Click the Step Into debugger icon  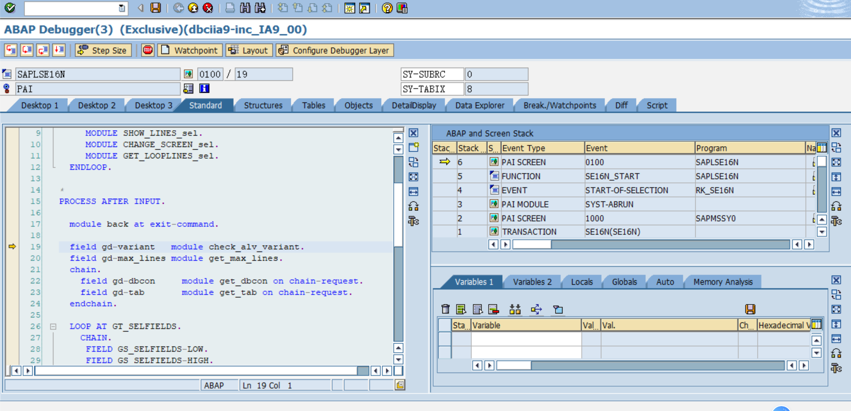coord(11,50)
